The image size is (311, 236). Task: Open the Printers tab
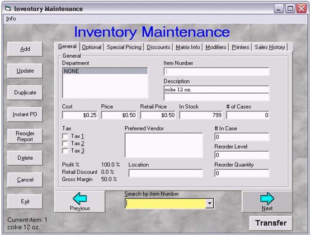(x=240, y=47)
